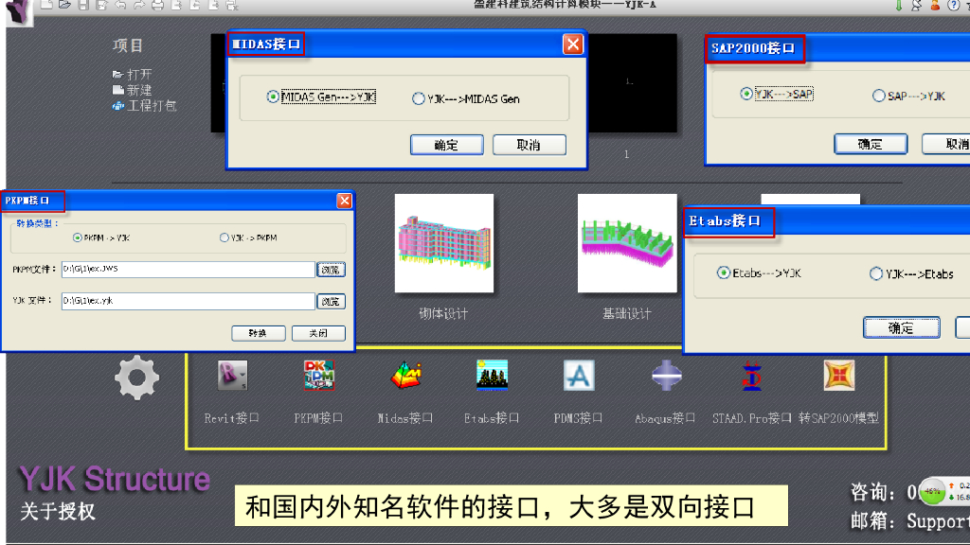Open the Abaqus接口 icon
970x545 pixels.
pyautogui.click(x=666, y=375)
